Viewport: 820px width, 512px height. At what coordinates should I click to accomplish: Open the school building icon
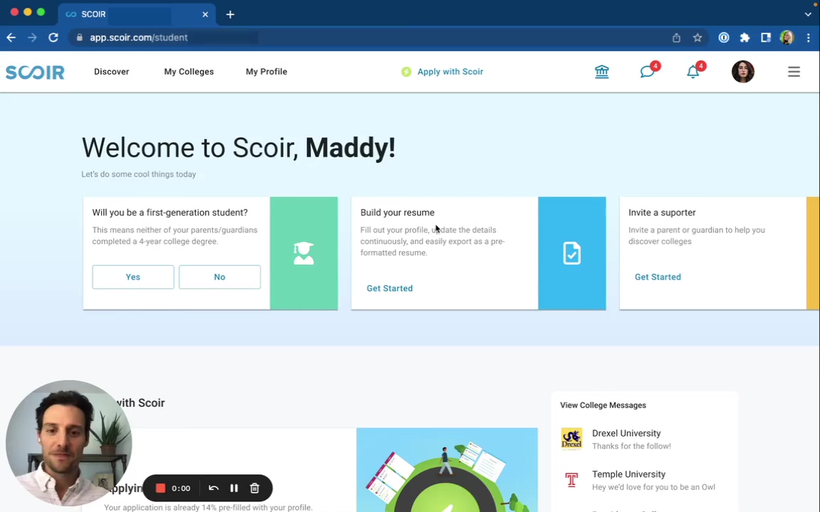click(601, 72)
